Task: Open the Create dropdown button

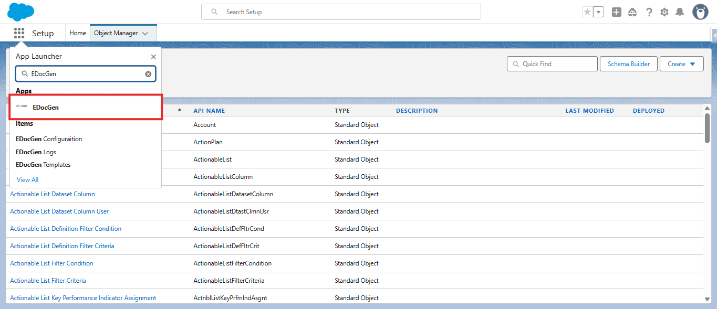Action: [682, 64]
